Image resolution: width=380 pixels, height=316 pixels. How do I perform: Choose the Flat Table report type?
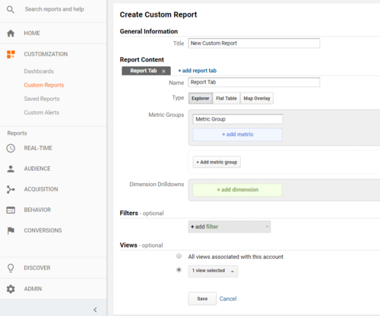coord(226,98)
